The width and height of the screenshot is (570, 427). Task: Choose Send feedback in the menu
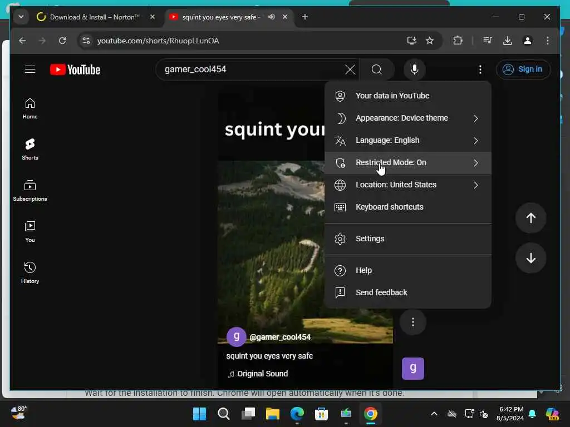tap(408, 292)
